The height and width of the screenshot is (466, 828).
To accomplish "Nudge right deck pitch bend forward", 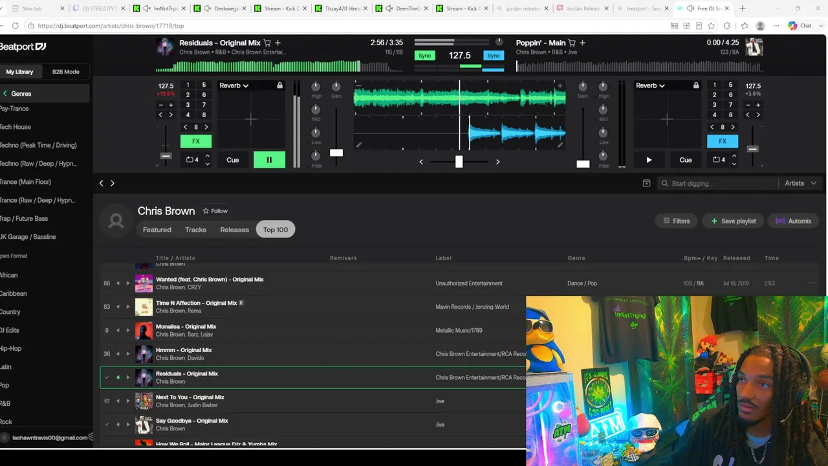I will 758,115.
